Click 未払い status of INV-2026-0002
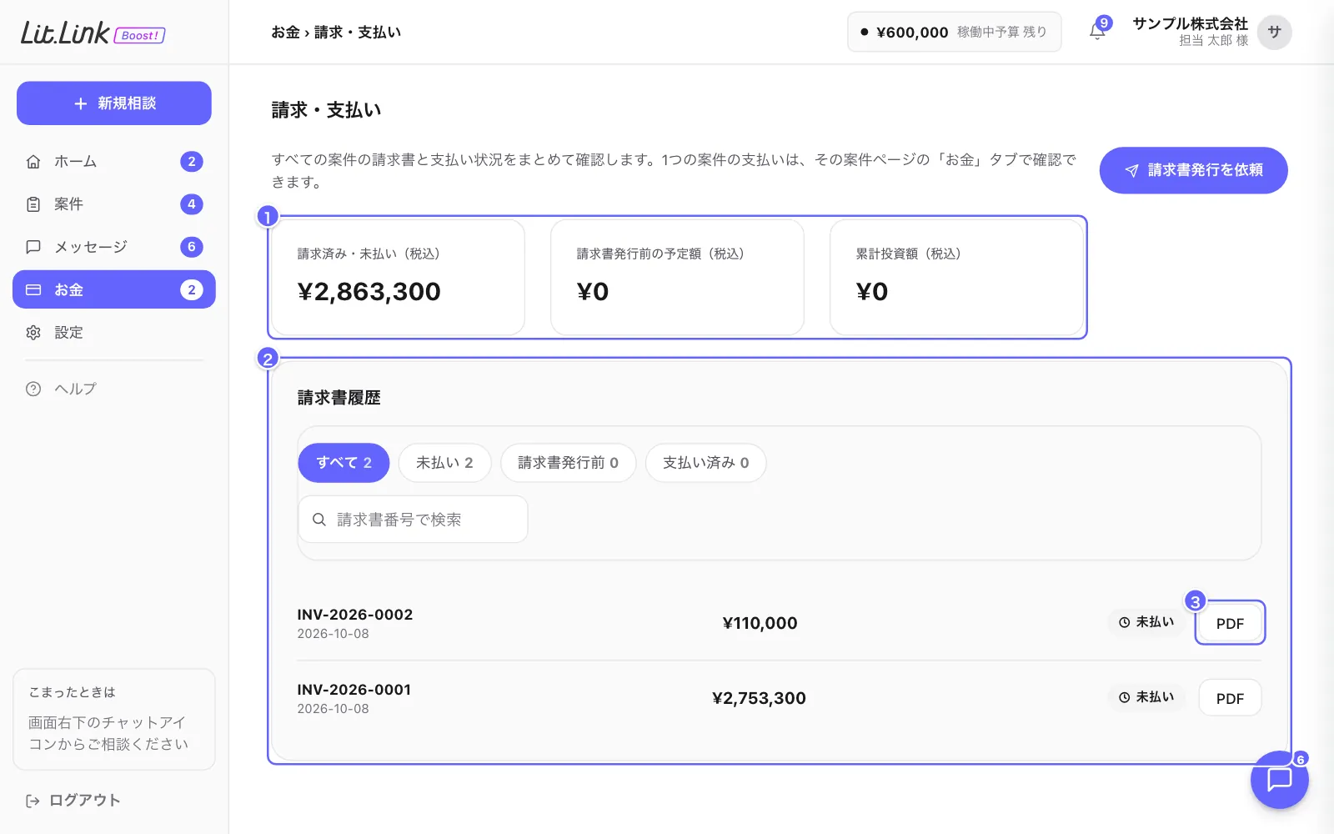Image resolution: width=1334 pixels, height=834 pixels. [x=1146, y=622]
